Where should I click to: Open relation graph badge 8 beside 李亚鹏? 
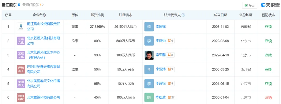point(170,55)
